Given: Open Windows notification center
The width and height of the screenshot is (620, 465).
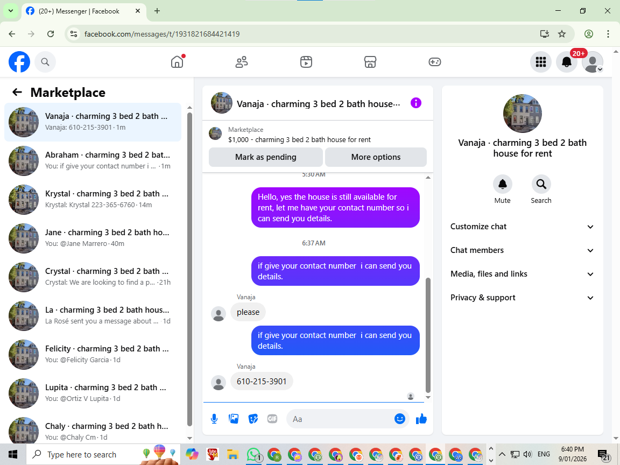Looking at the screenshot, I should coord(604,455).
